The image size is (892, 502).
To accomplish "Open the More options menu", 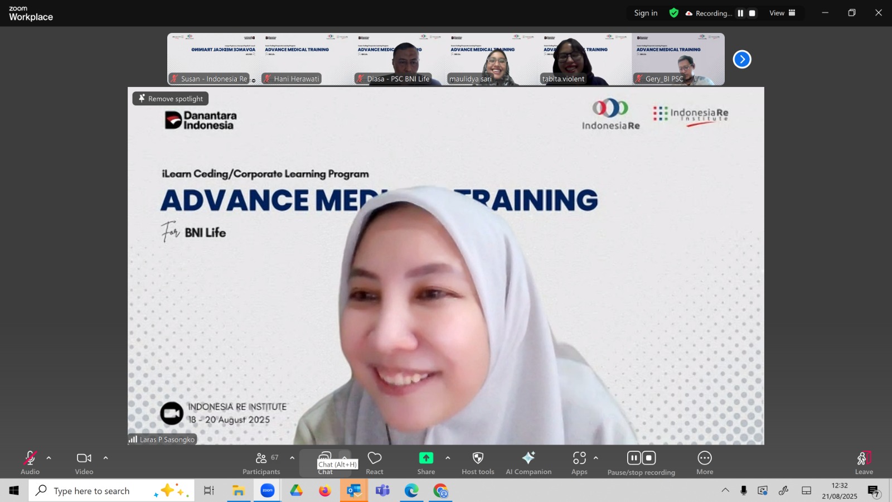I will pos(705,458).
